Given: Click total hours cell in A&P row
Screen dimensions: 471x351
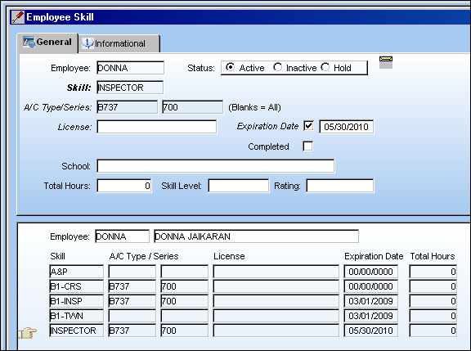Looking at the screenshot, I should point(433,272).
